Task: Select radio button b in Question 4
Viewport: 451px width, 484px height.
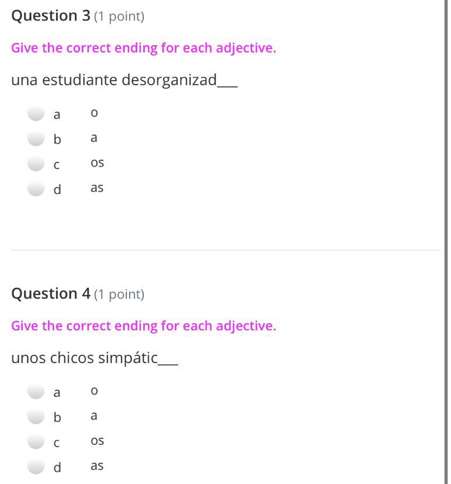Action: click(37, 416)
